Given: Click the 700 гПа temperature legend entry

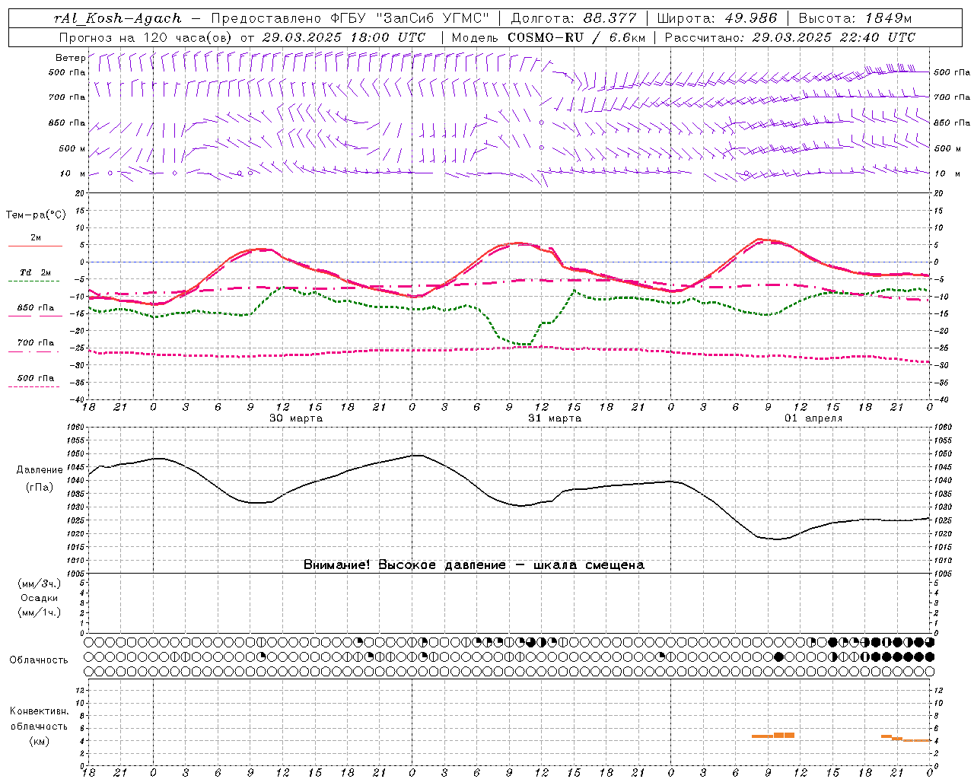Looking at the screenshot, I should click(x=36, y=342).
